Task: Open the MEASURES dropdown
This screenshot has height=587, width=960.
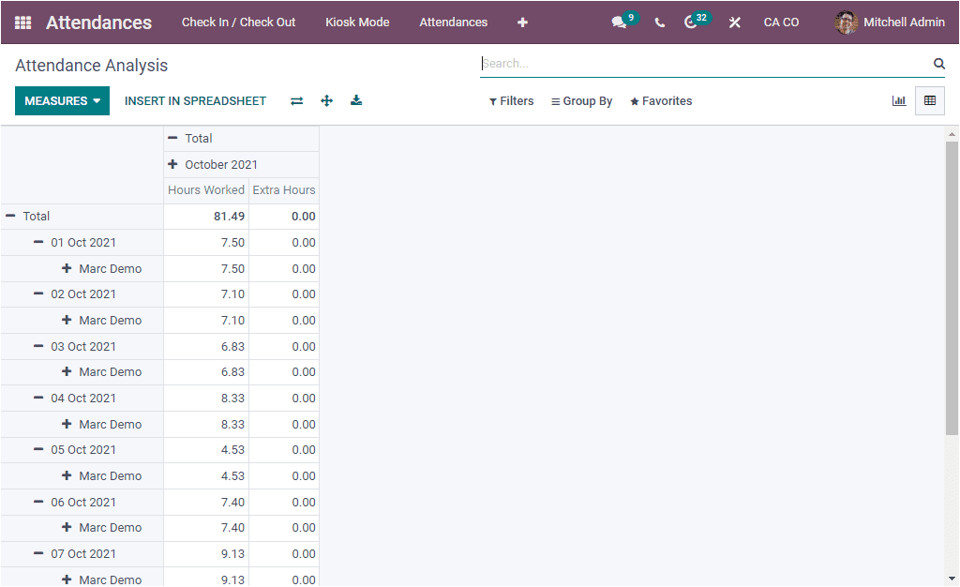Action: click(62, 100)
